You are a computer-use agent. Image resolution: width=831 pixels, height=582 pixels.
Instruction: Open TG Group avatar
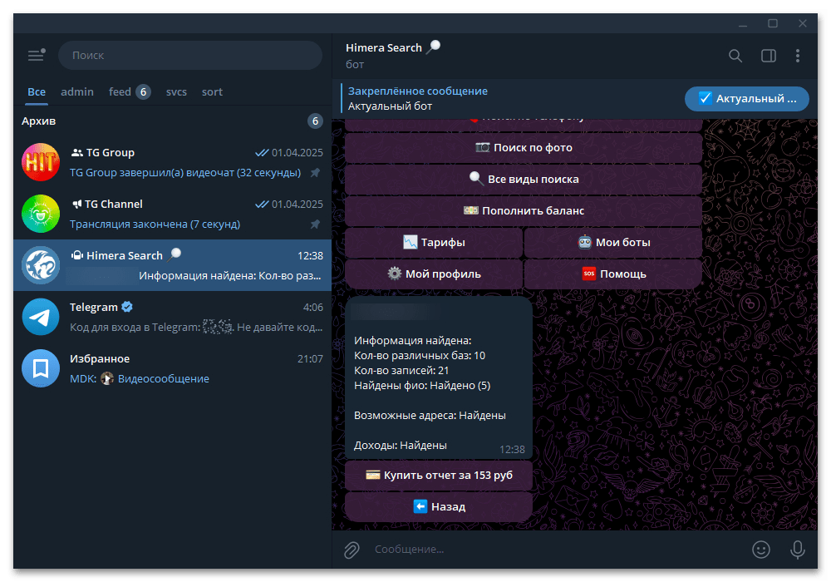click(x=41, y=162)
